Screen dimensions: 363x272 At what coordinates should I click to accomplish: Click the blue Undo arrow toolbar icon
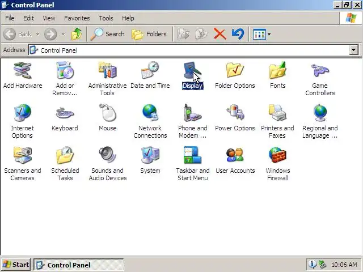coord(238,34)
